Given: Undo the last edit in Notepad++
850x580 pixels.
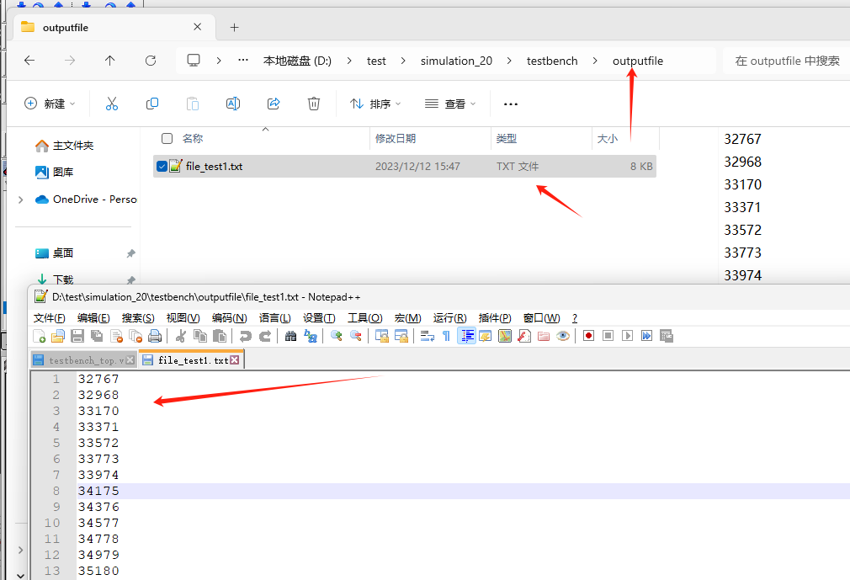Looking at the screenshot, I should coord(244,336).
